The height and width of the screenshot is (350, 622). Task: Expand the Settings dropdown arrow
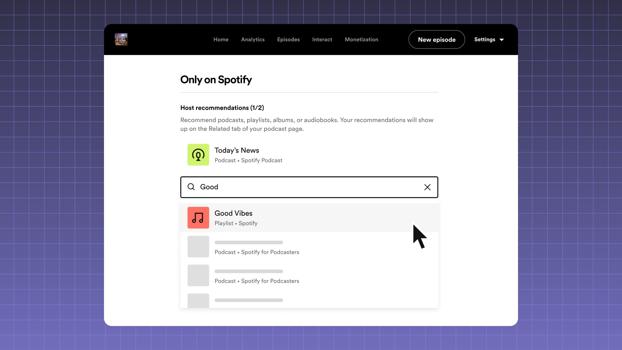point(501,40)
